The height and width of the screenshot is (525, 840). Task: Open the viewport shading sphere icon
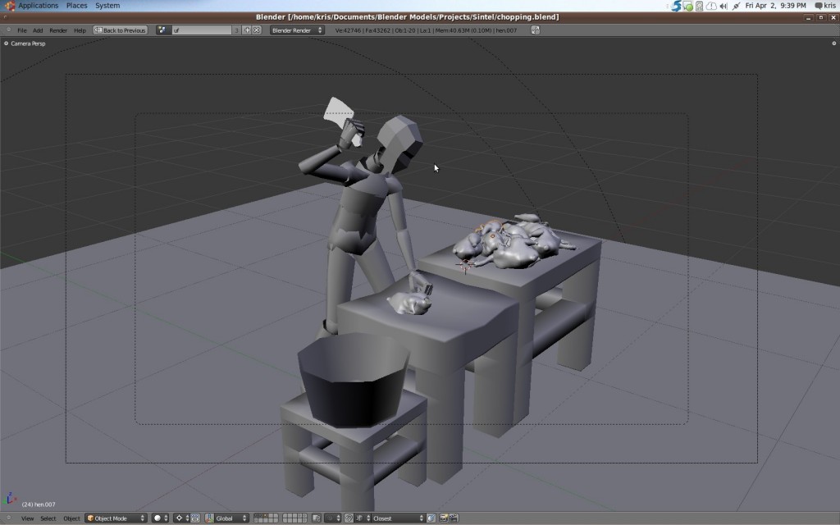pyautogui.click(x=157, y=518)
